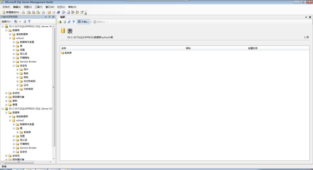Click the Summary window toolbar icon
Viewport: 313px width, 170px height.
coord(68,12)
